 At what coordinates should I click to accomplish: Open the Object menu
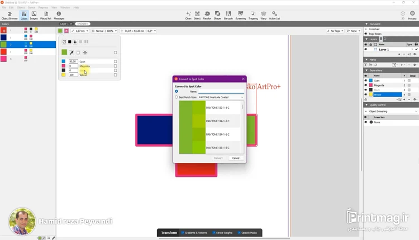tap(21, 7)
